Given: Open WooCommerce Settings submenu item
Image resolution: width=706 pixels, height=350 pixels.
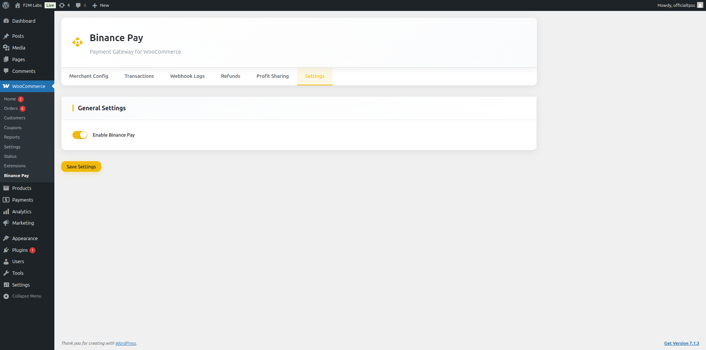Looking at the screenshot, I should [12, 147].
